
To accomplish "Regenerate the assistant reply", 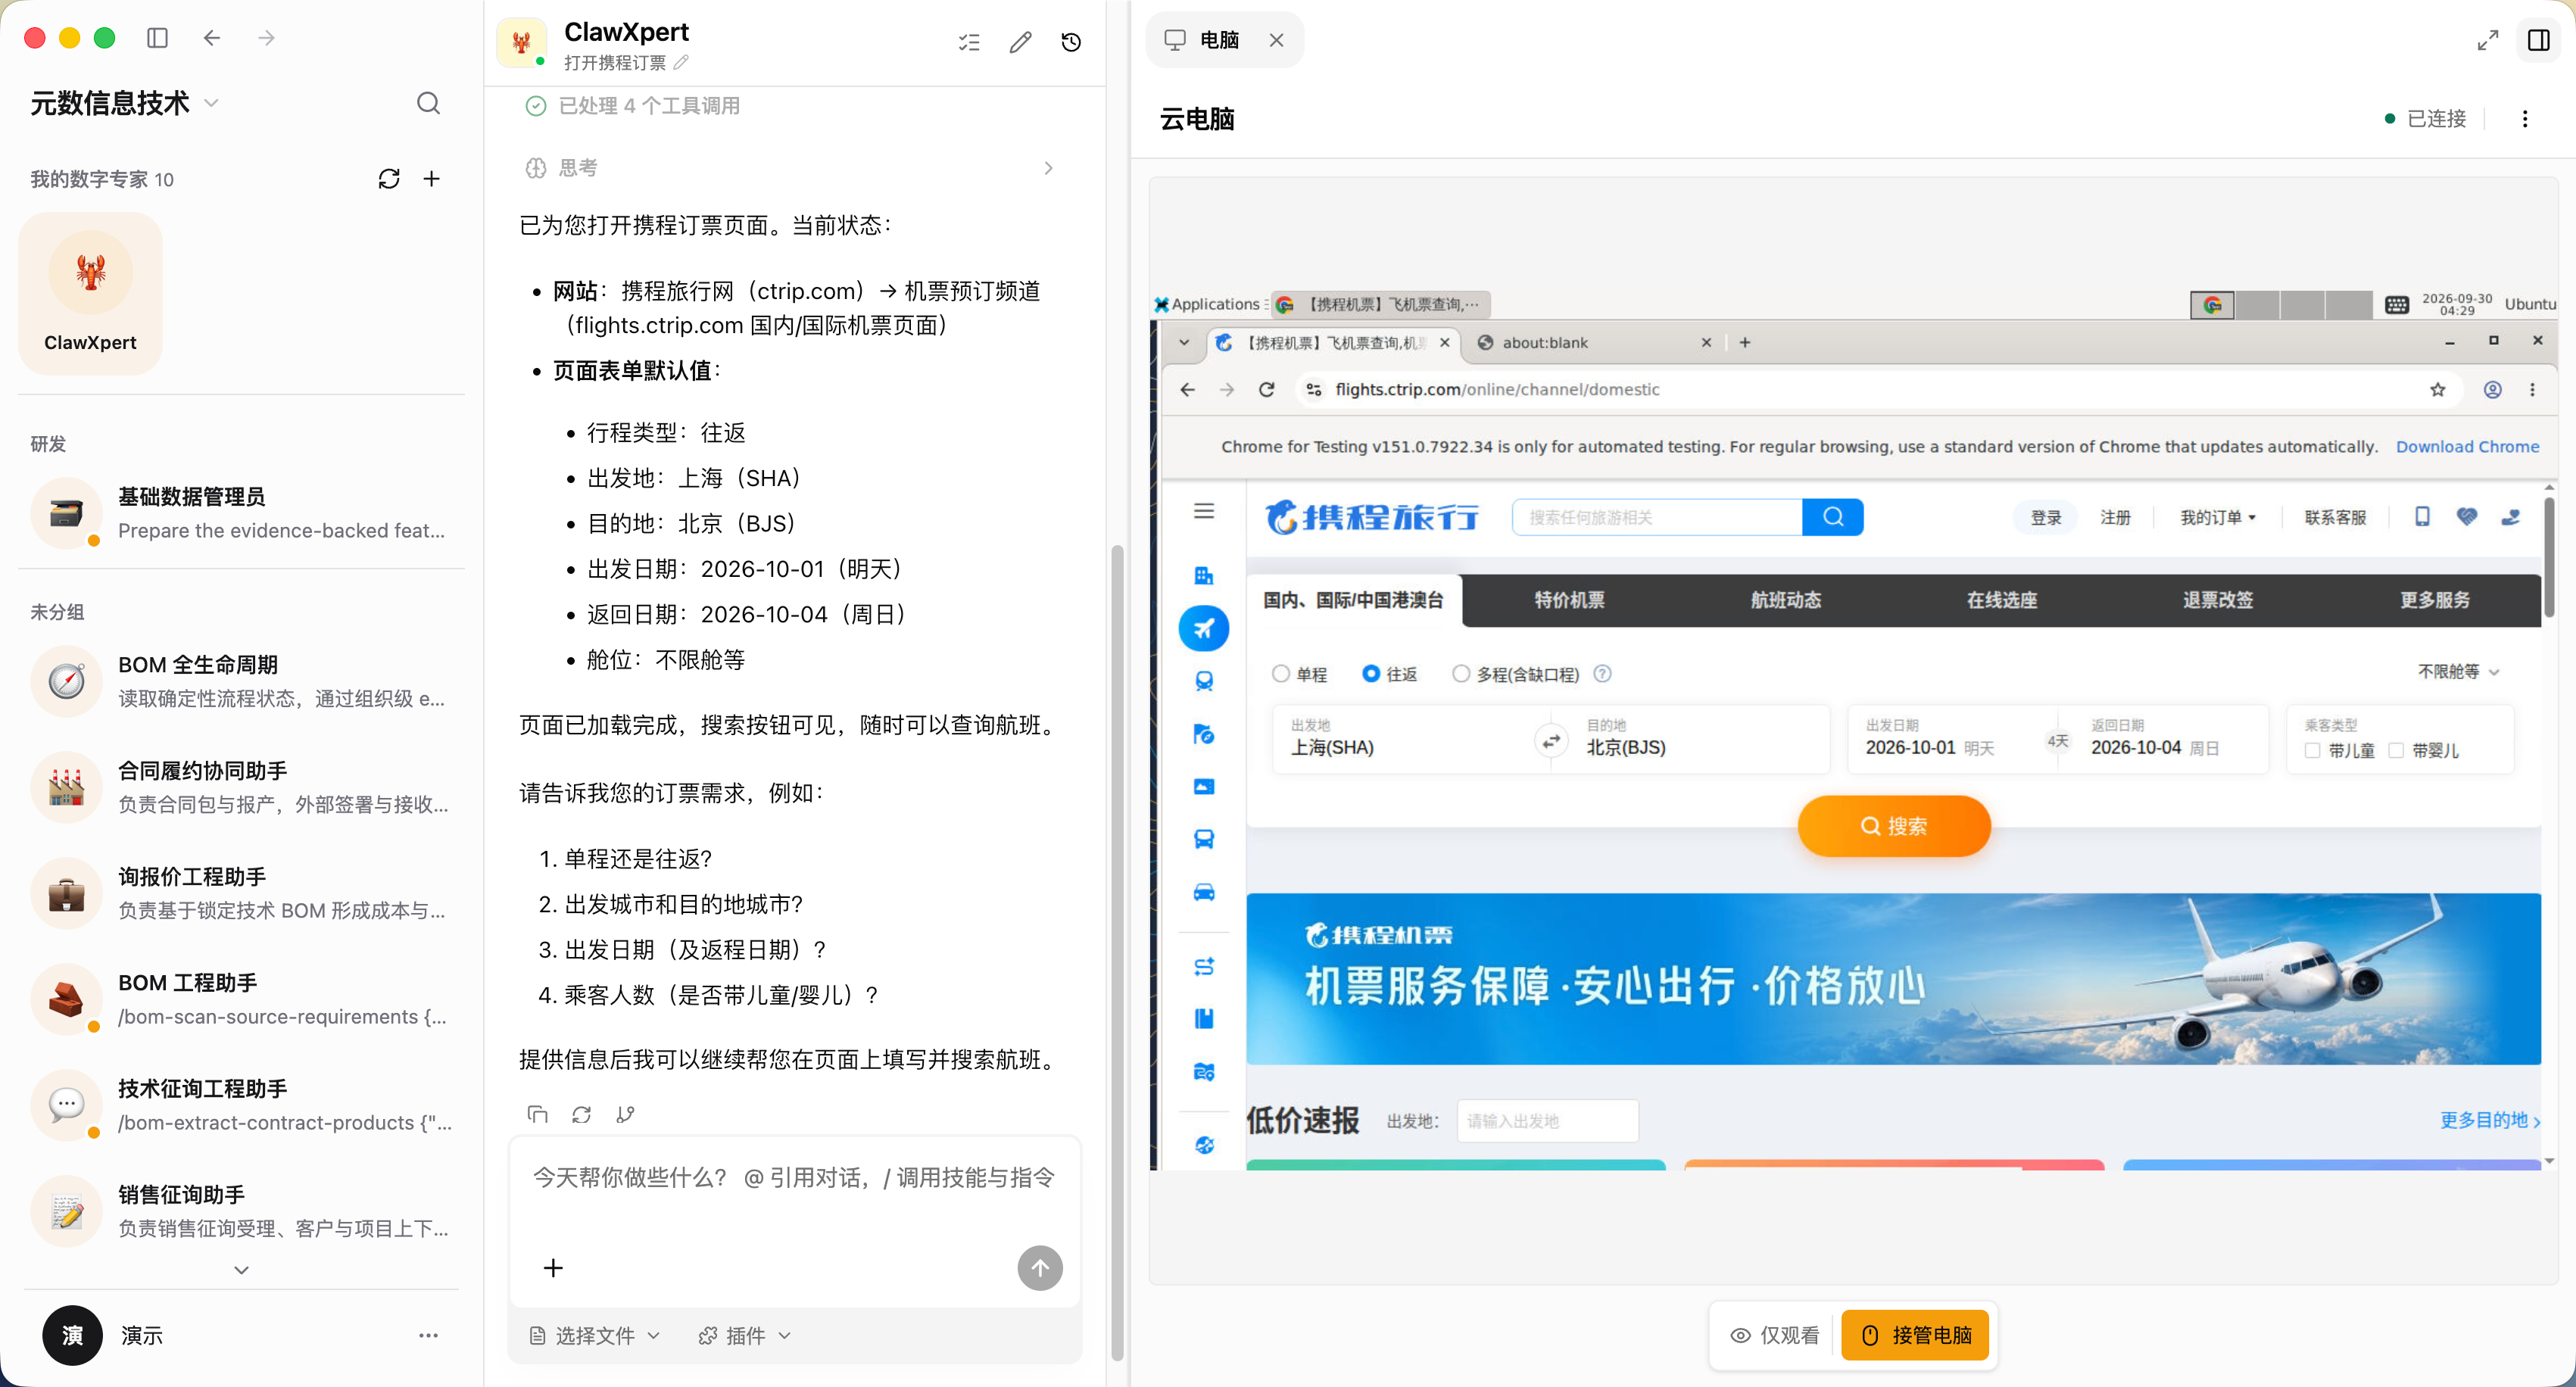I will click(x=581, y=1114).
